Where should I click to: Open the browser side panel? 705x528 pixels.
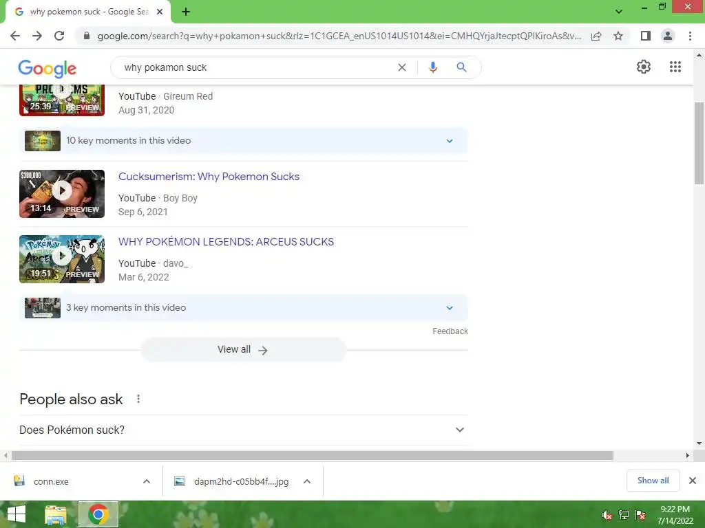point(646,36)
